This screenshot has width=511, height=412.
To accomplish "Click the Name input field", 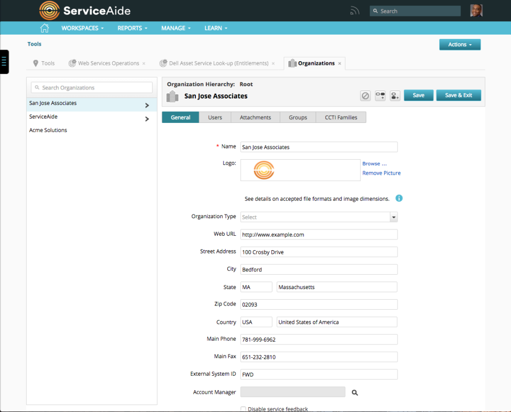I will (x=319, y=147).
